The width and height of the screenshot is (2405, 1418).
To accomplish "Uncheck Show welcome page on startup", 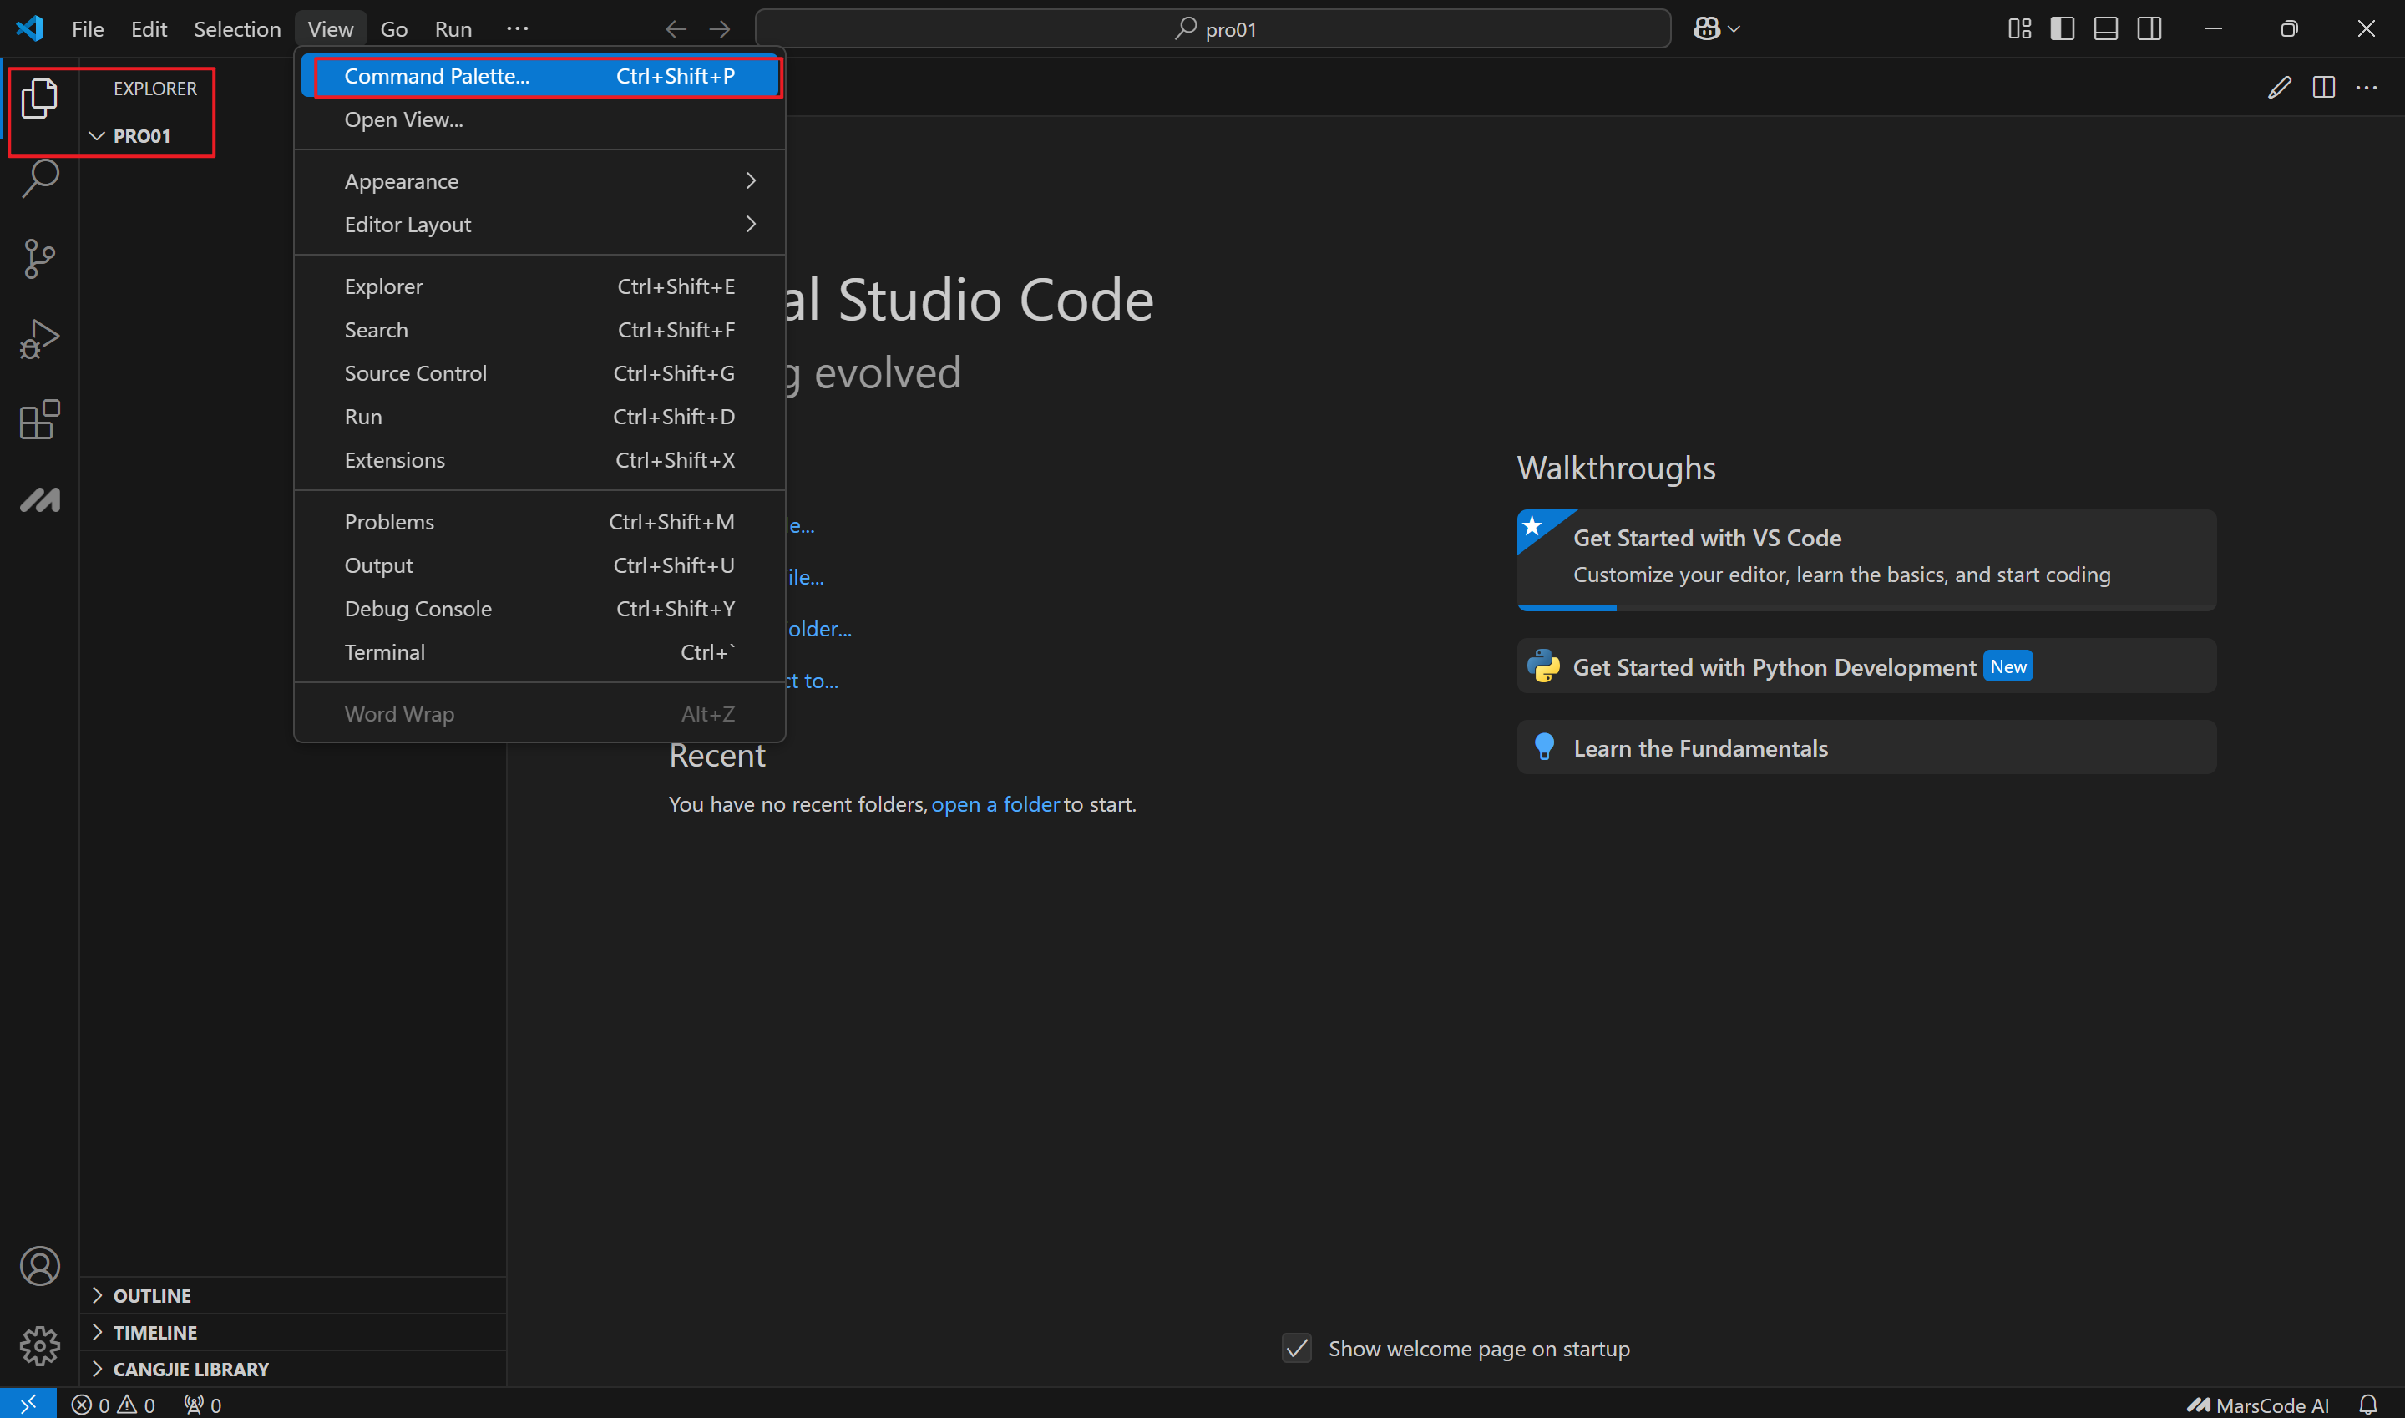I will point(1297,1348).
